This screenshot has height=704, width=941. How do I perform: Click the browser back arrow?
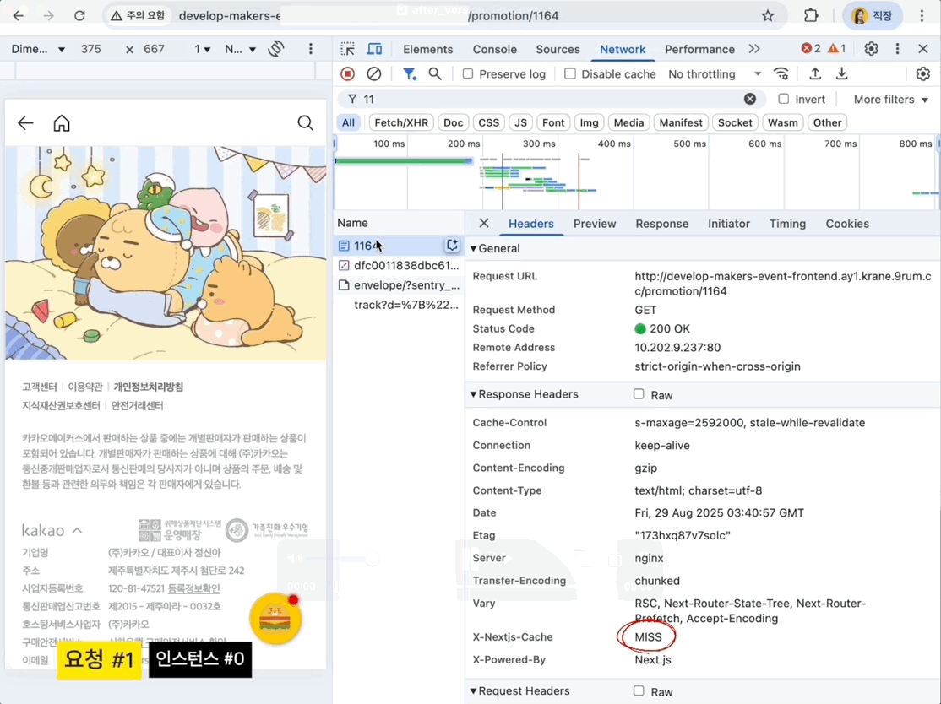pyautogui.click(x=19, y=15)
